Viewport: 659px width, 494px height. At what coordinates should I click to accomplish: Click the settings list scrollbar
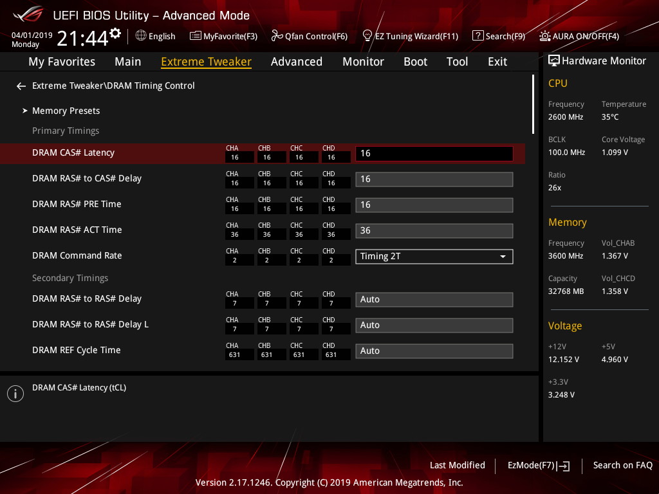click(x=533, y=104)
